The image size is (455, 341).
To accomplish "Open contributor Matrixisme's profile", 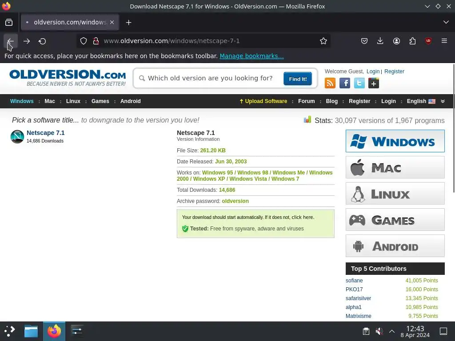I will tap(359, 316).
